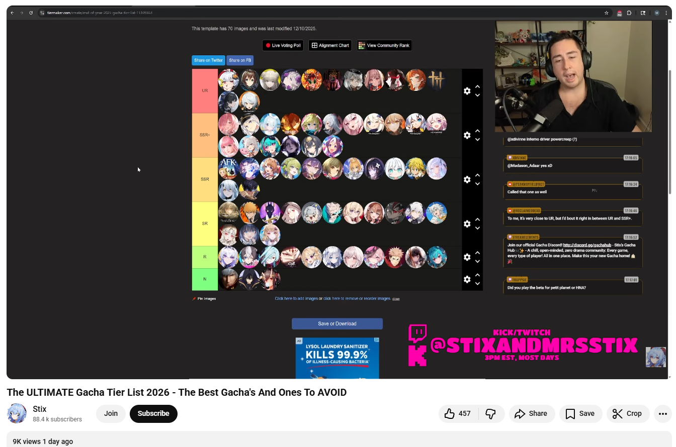Viewport: 676px width, 447px height.
Task: Open settings gear for the R tier row
Action: click(467, 257)
